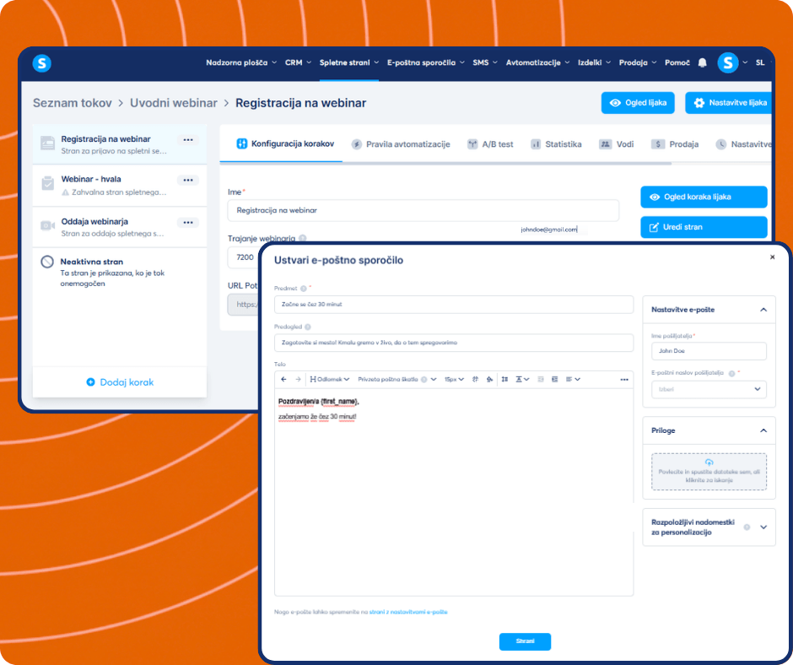Click the background color fill icon
Viewport: 793px width, 665px height.
coord(489,379)
